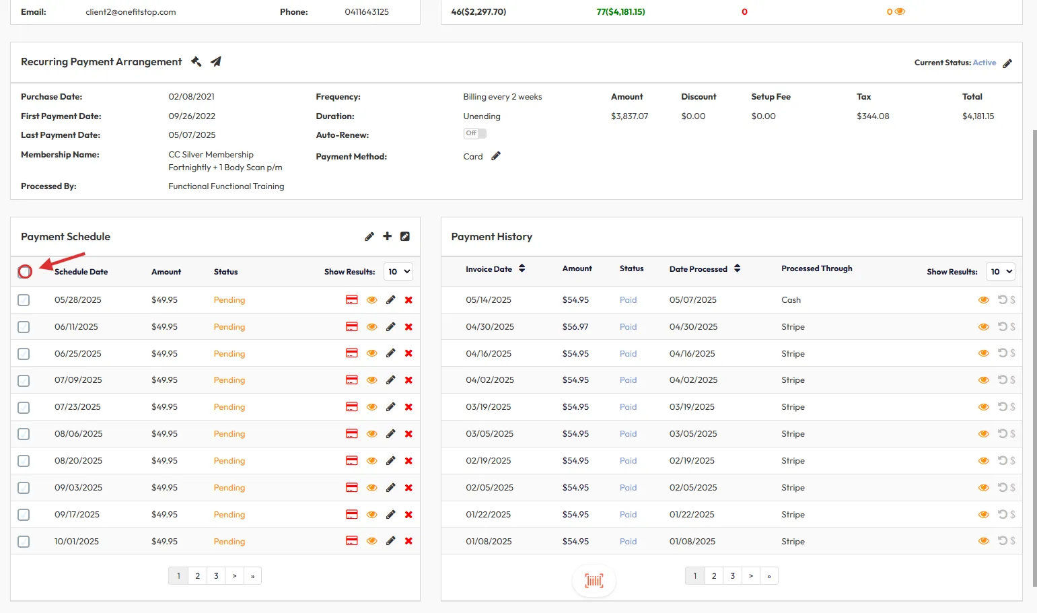Click the paper plane send icon

pyautogui.click(x=216, y=62)
